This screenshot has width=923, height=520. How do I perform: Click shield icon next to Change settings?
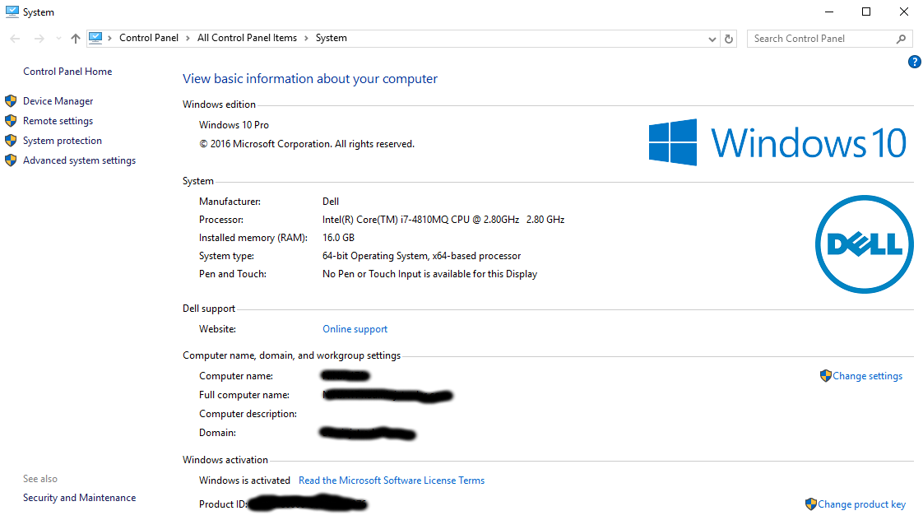(825, 376)
